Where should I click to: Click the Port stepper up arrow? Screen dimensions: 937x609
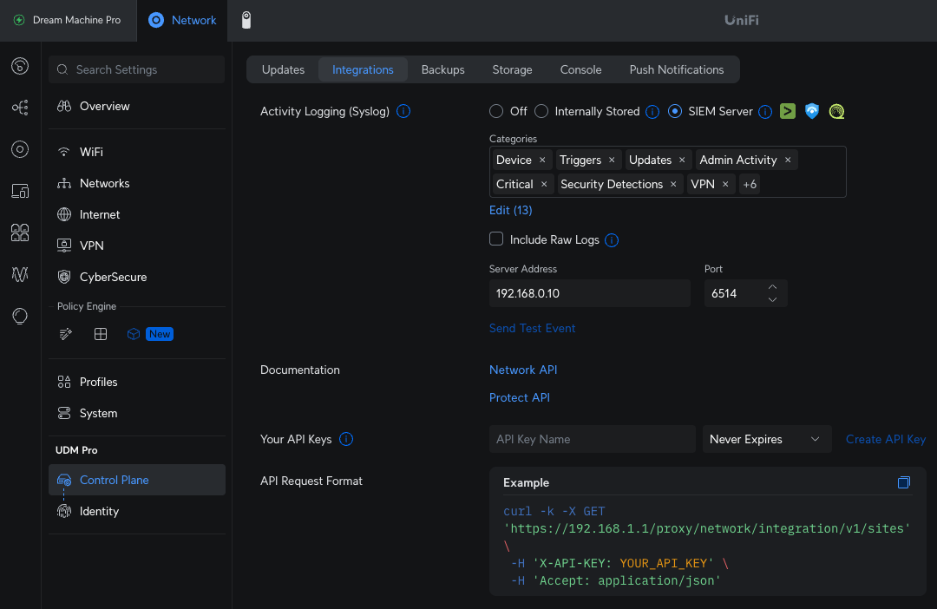[x=772, y=287]
